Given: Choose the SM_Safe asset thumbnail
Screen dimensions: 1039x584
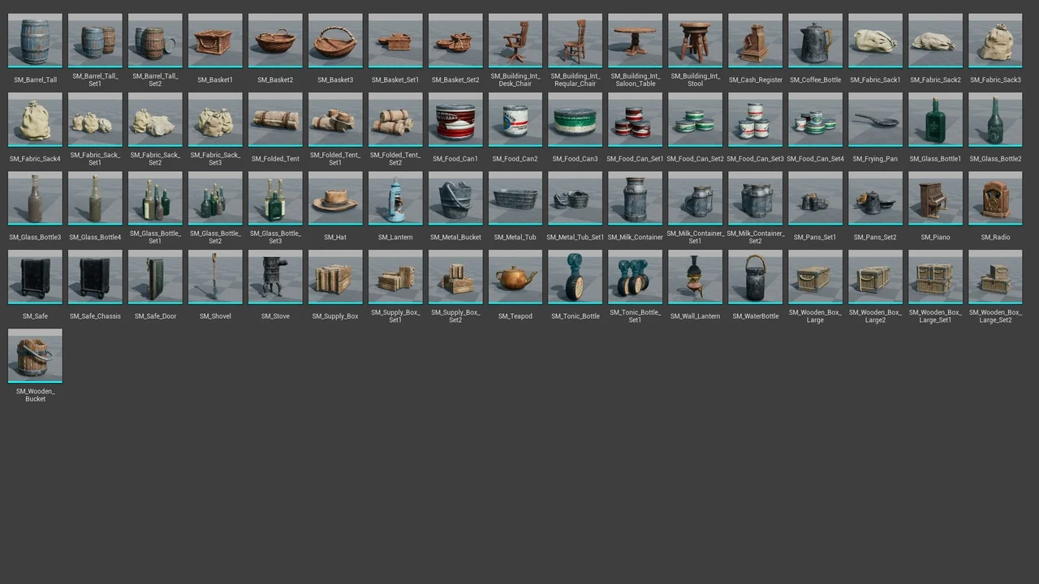Looking at the screenshot, I should [35, 277].
